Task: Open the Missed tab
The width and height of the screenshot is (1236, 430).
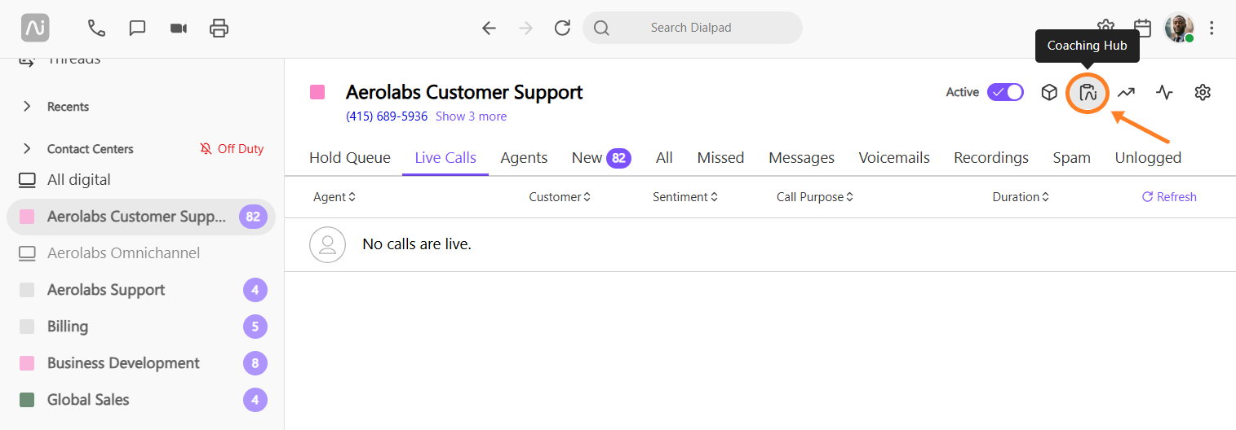Action: coord(720,158)
